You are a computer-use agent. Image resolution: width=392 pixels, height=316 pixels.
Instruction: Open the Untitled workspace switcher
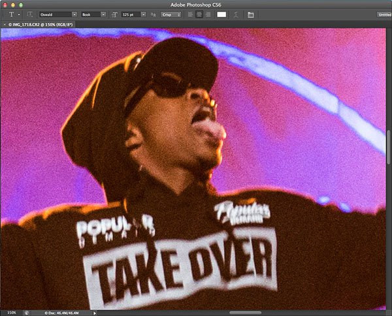384,14
